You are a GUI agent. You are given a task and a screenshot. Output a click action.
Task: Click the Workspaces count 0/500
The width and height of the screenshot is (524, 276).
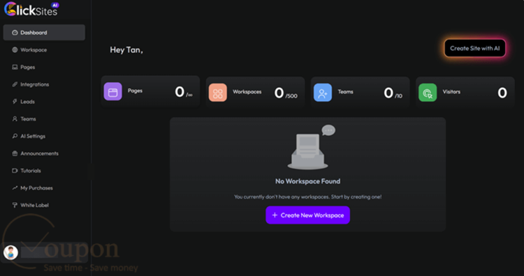tap(286, 93)
